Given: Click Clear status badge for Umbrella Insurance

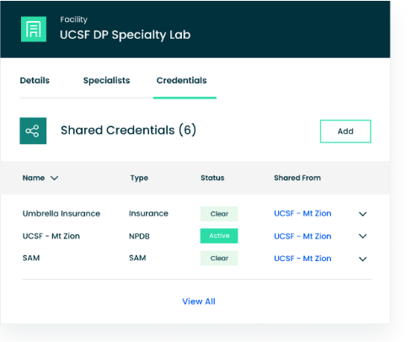Looking at the screenshot, I should (219, 214).
